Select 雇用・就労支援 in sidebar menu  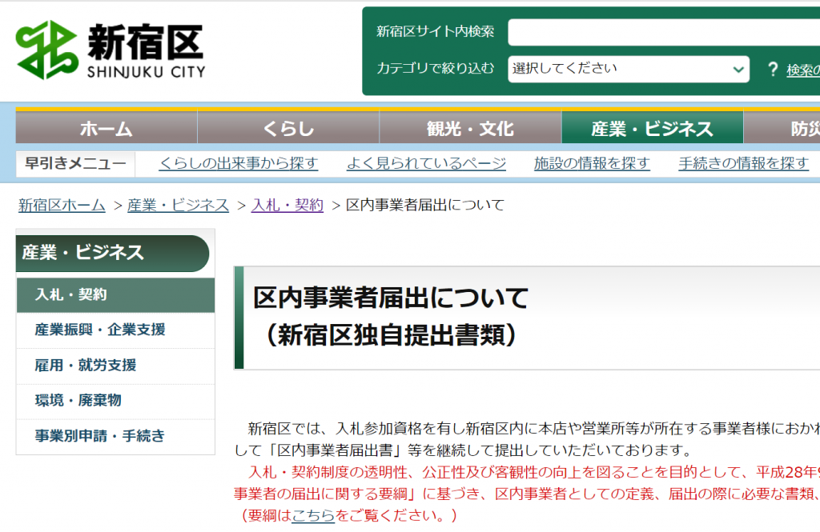(x=86, y=366)
